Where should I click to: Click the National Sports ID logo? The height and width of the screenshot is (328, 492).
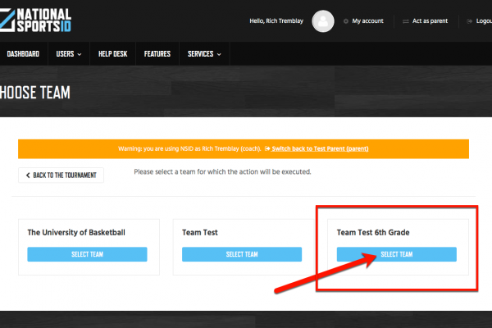pyautogui.click(x=35, y=20)
